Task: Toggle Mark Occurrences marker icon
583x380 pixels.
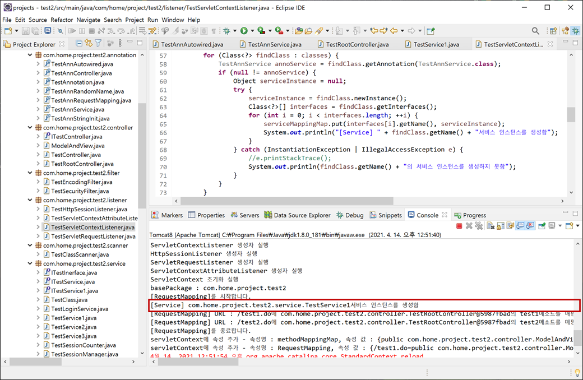Action: point(175,31)
